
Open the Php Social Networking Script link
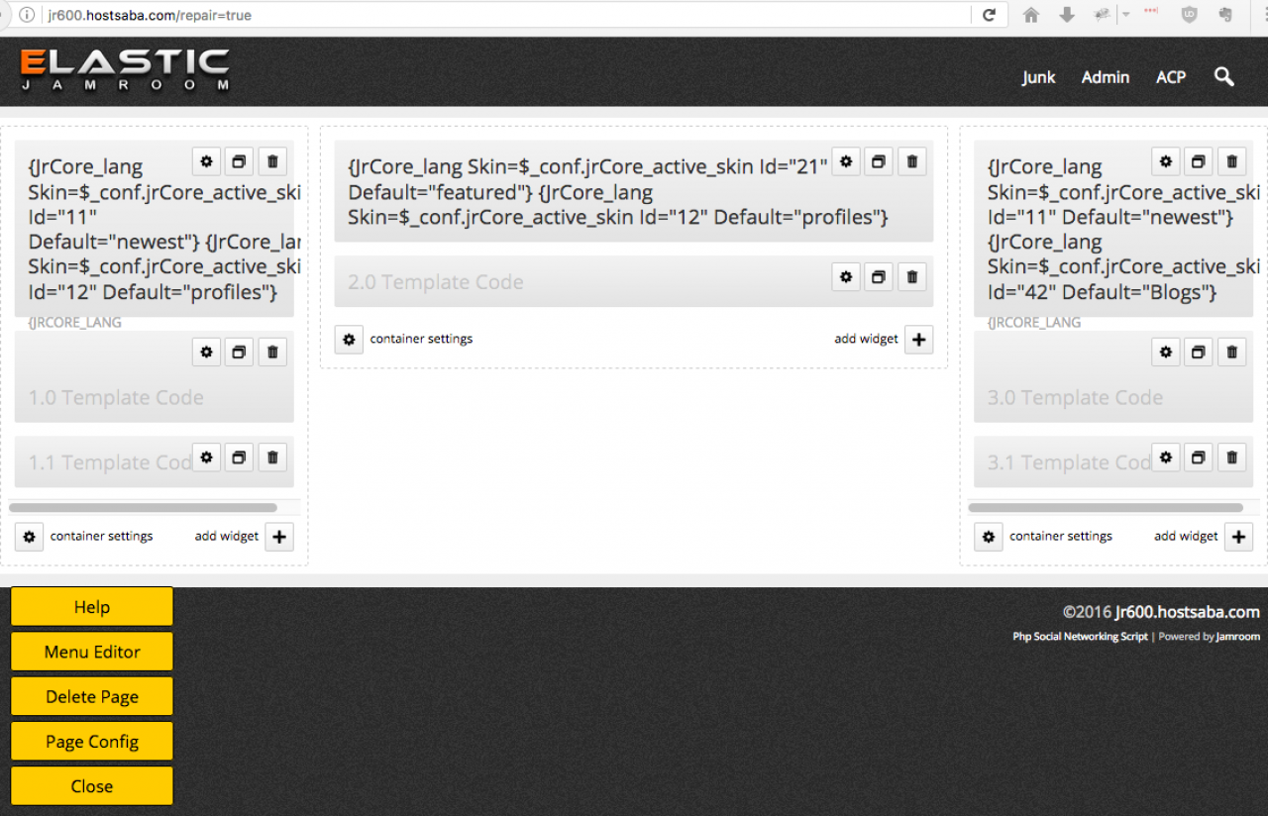point(1080,637)
